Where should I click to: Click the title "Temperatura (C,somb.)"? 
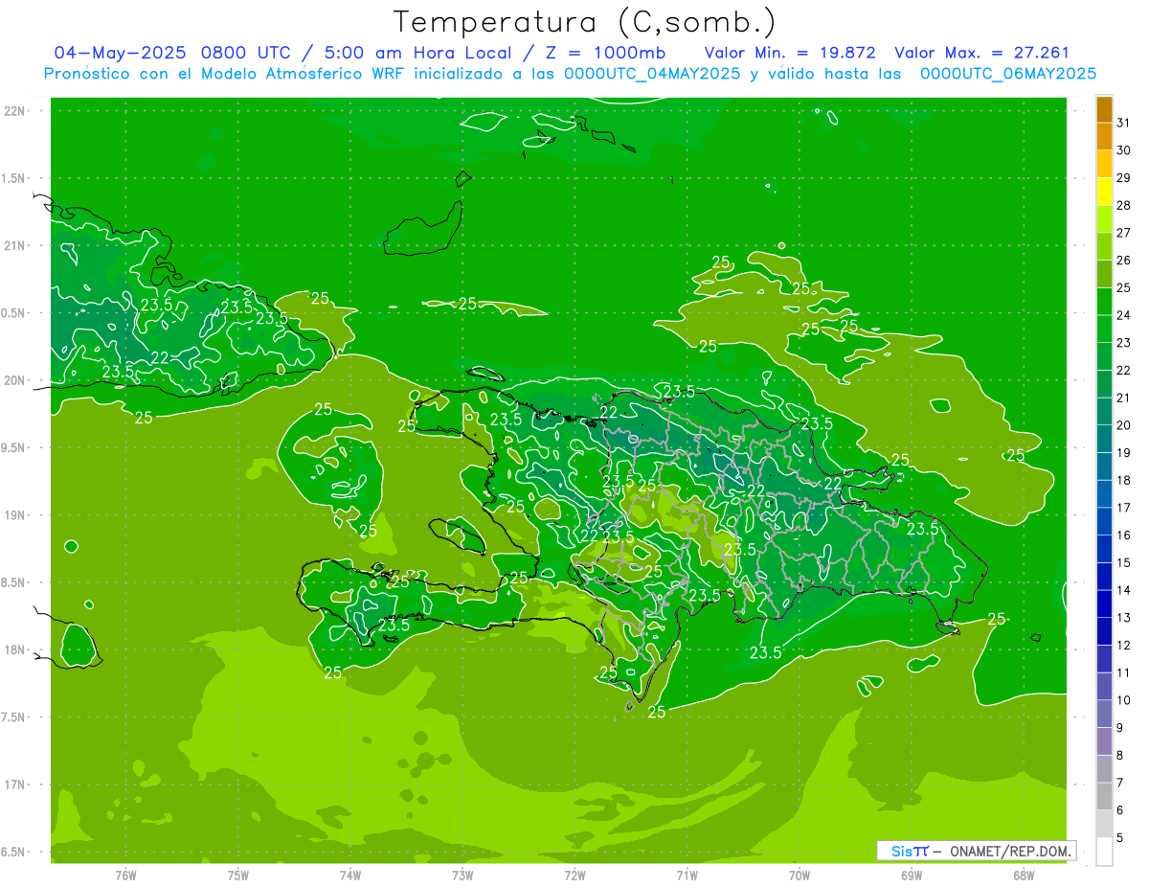click(584, 22)
